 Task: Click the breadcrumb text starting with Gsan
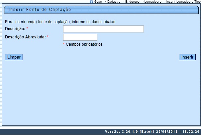[148, 2]
